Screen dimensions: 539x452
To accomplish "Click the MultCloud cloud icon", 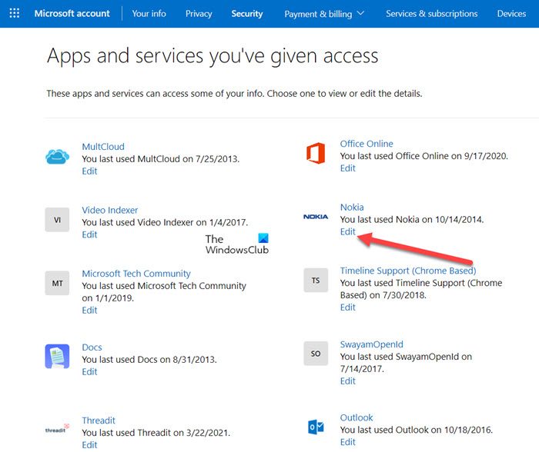I will [x=58, y=157].
